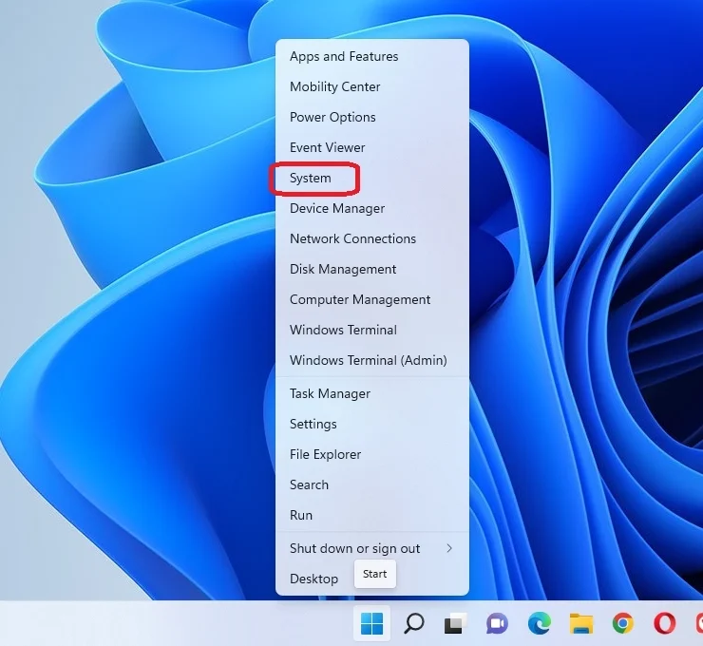Launch the Teams Chat taskbar icon
The width and height of the screenshot is (703, 646).
pyautogui.click(x=497, y=623)
